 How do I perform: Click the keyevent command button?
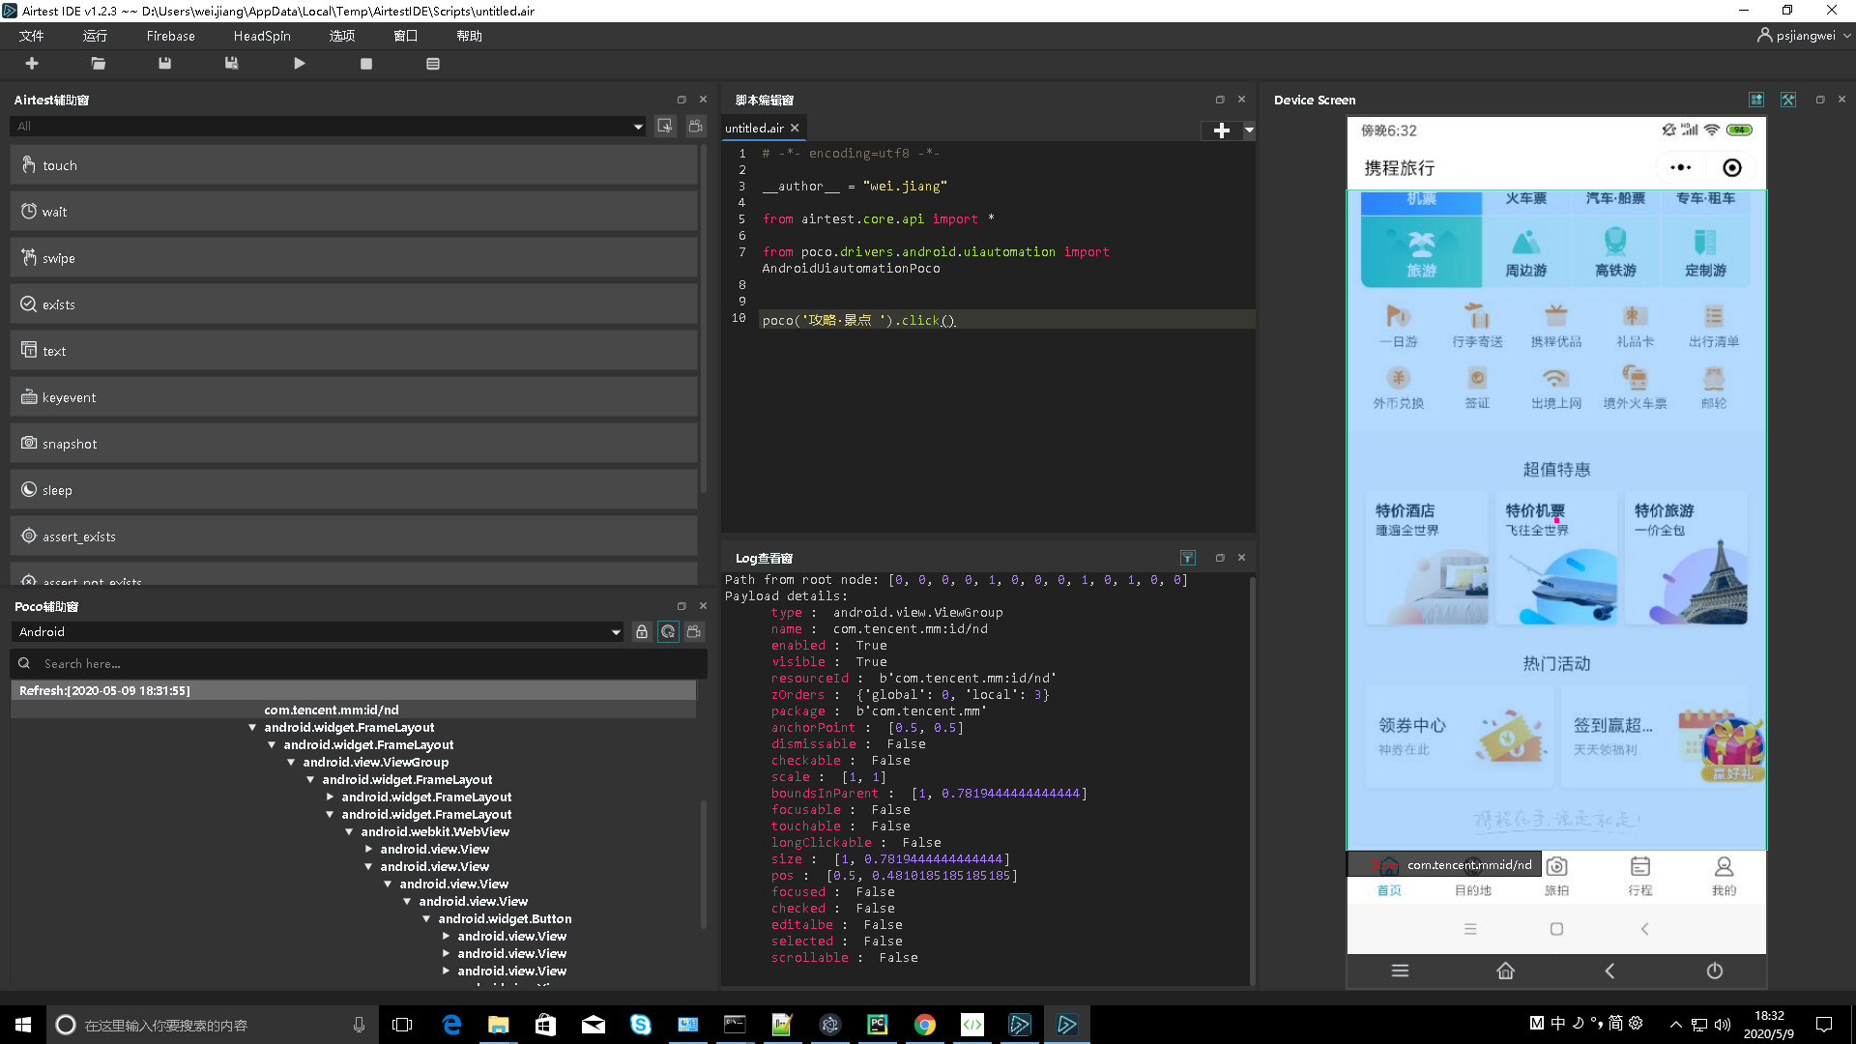[354, 397]
